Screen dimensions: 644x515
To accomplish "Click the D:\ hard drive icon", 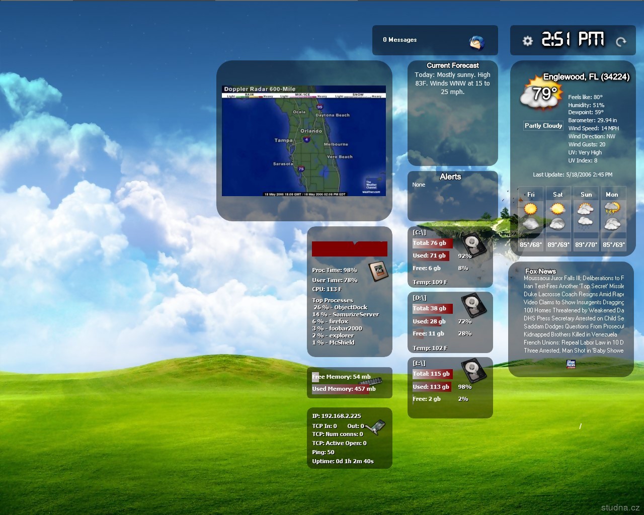I will point(473,305).
